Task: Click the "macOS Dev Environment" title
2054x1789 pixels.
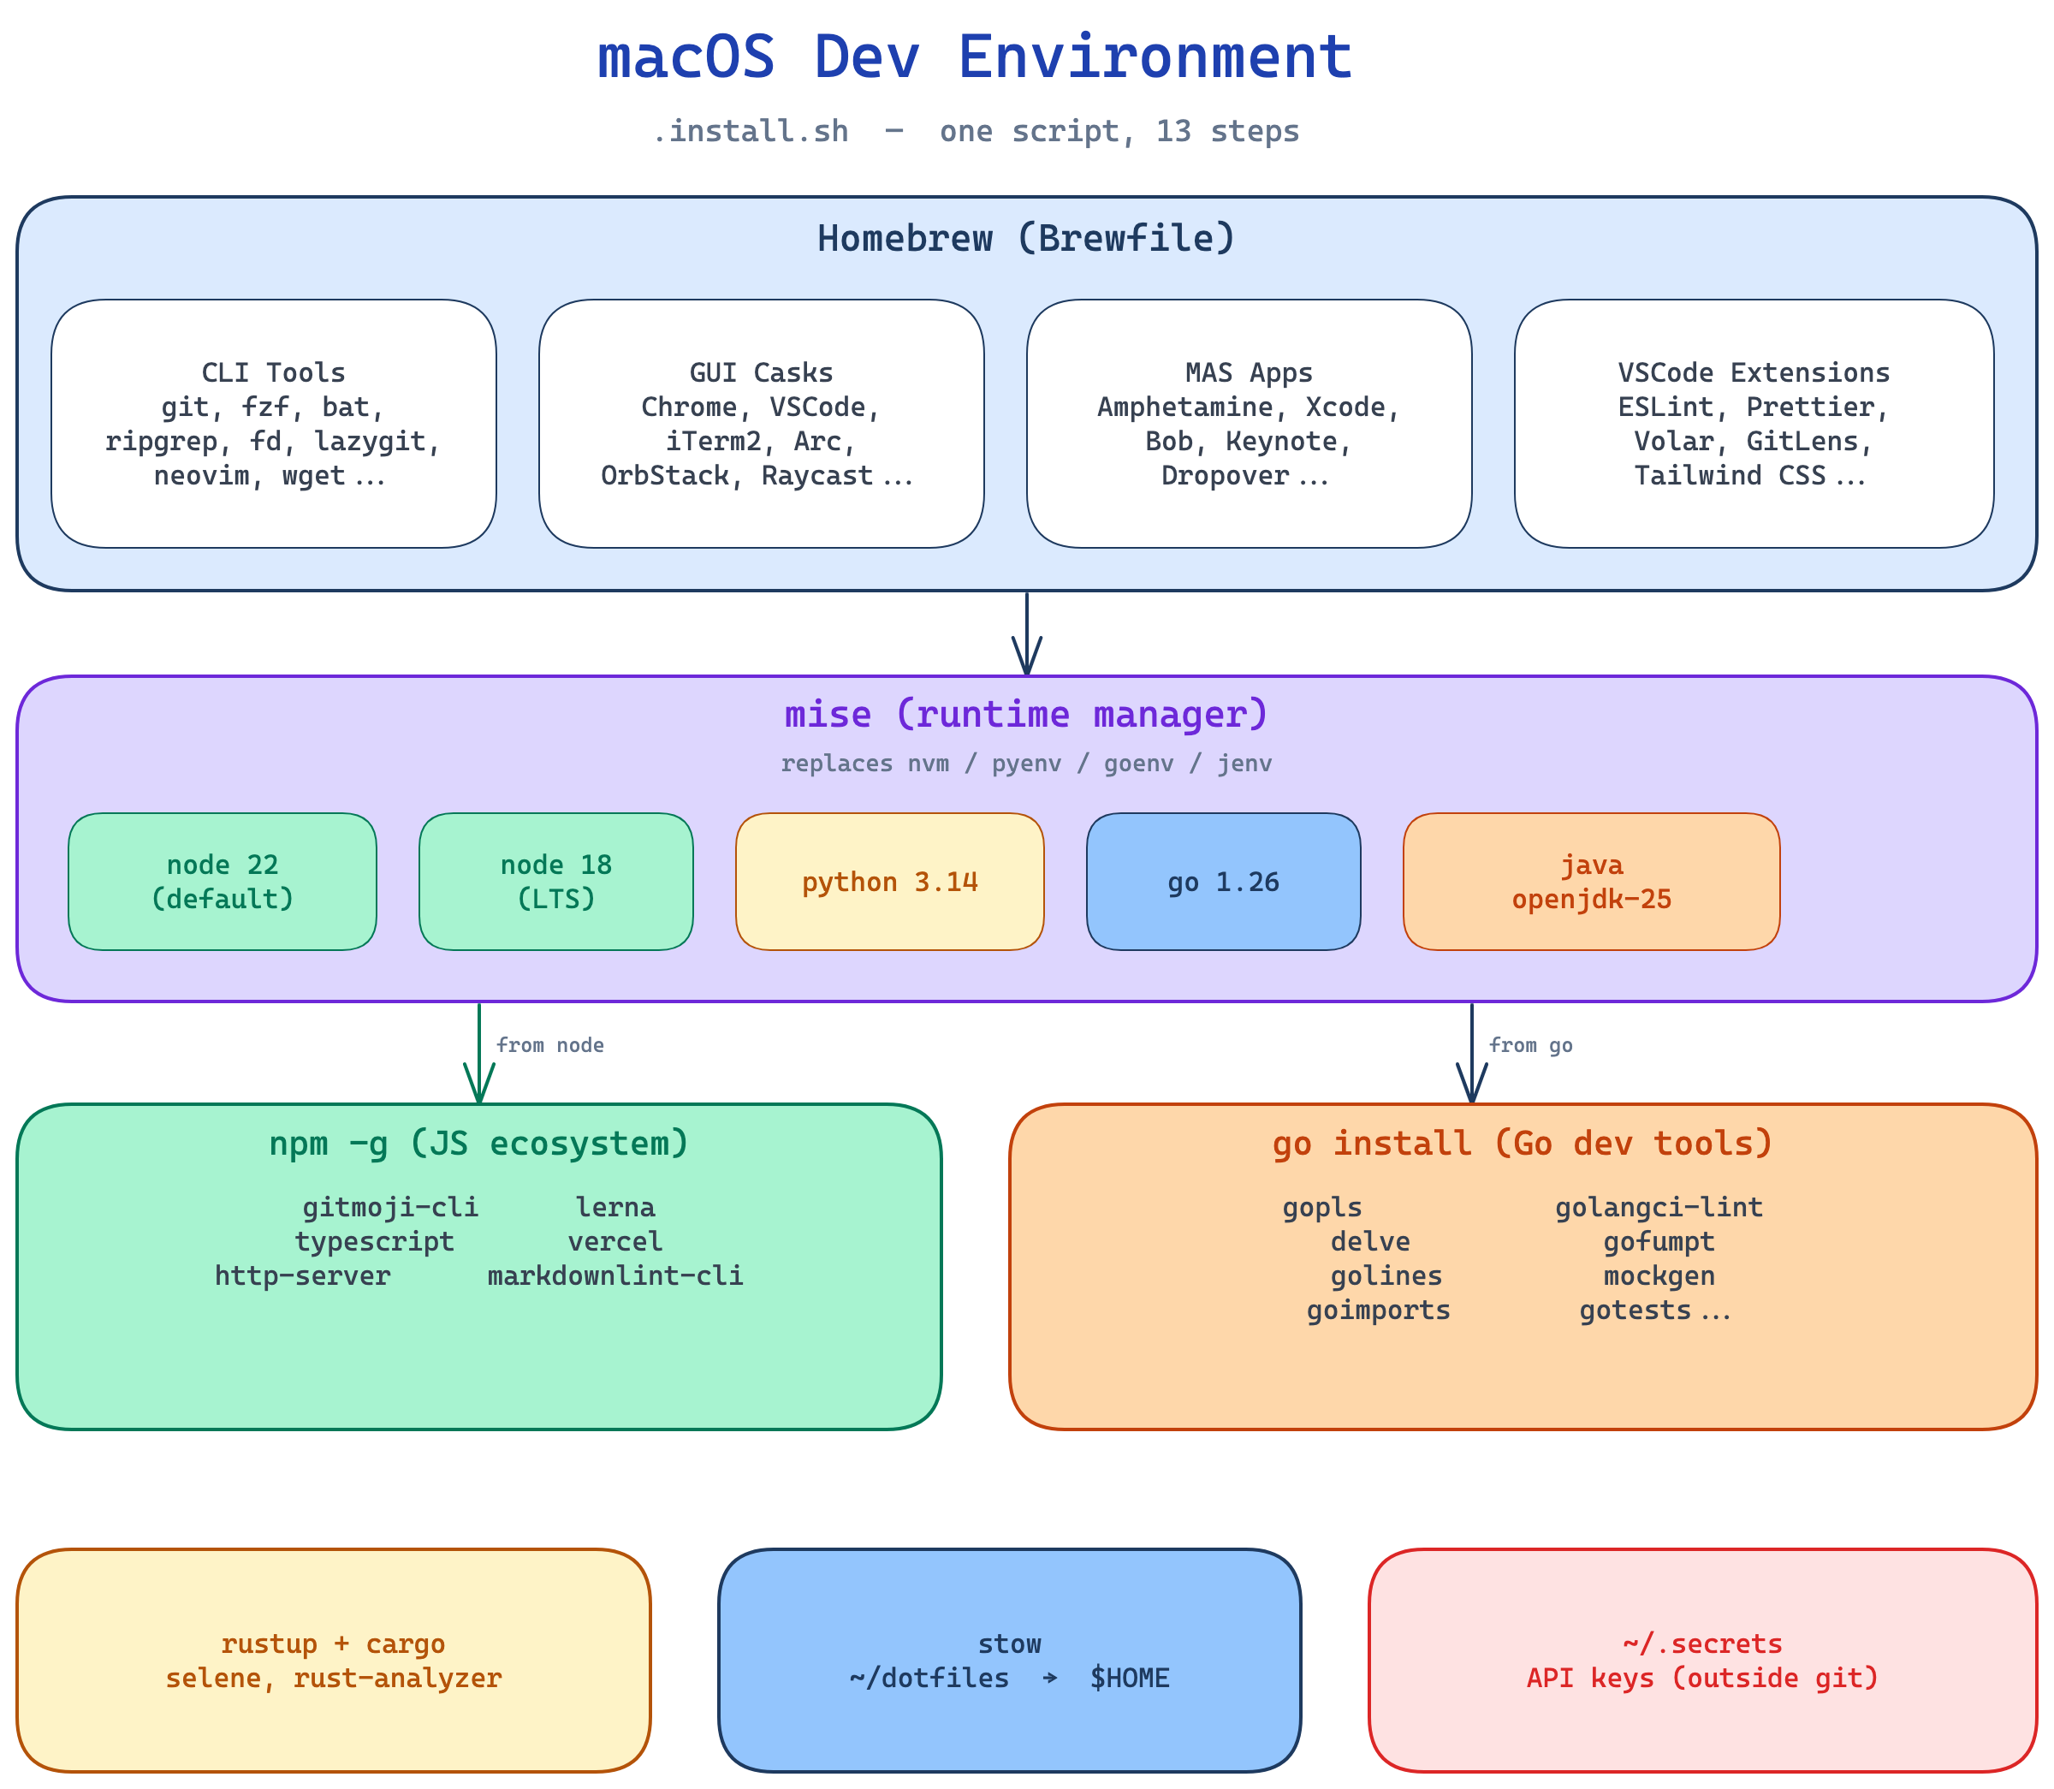Action: click(x=974, y=56)
